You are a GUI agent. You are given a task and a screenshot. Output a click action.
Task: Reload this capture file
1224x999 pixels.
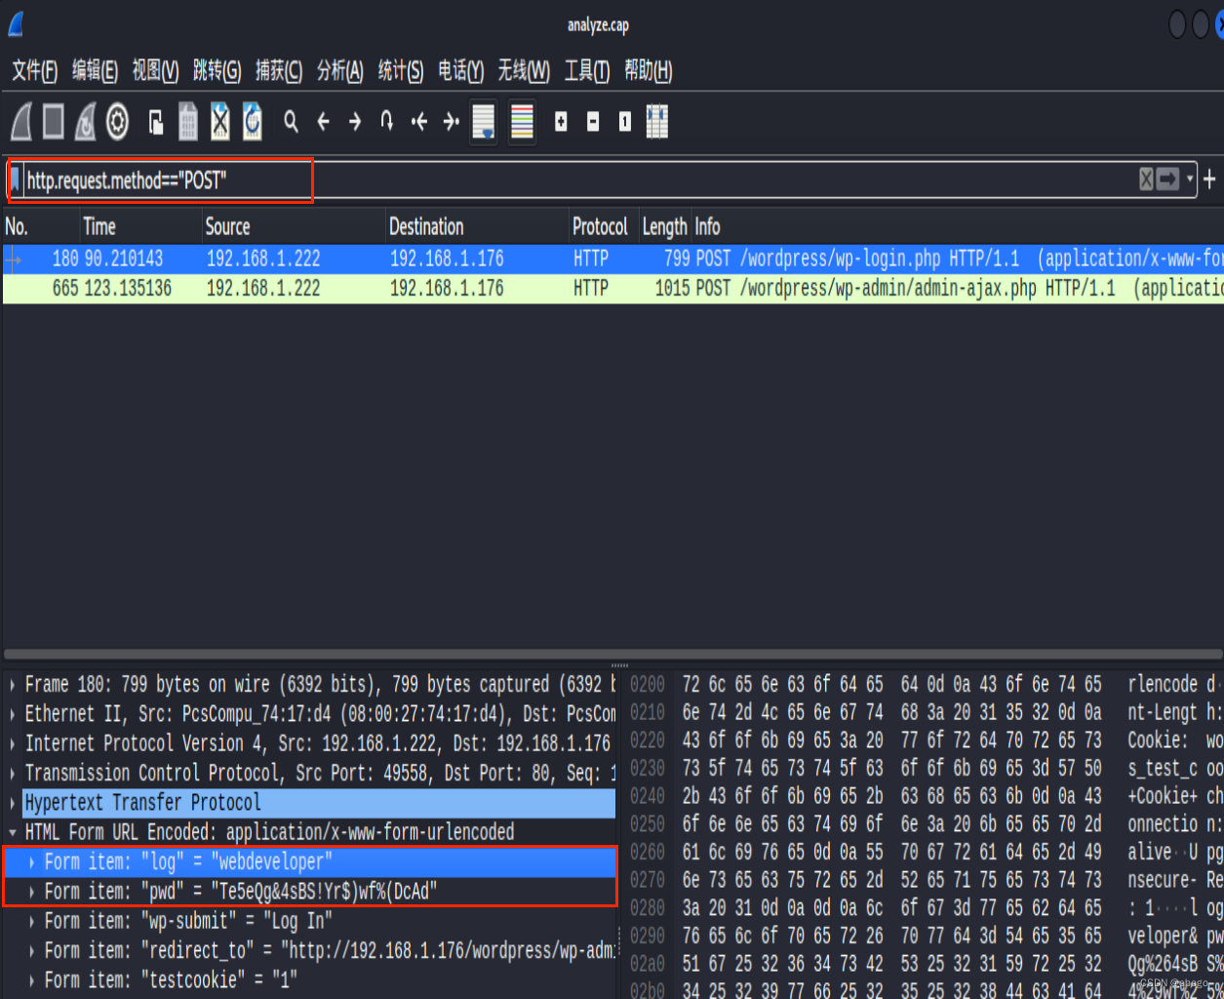point(253,122)
